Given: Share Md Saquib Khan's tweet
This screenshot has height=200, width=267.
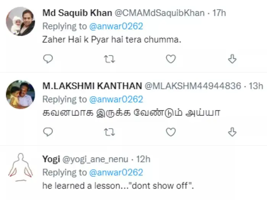Looking at the screenshot, I should tap(232, 59).
